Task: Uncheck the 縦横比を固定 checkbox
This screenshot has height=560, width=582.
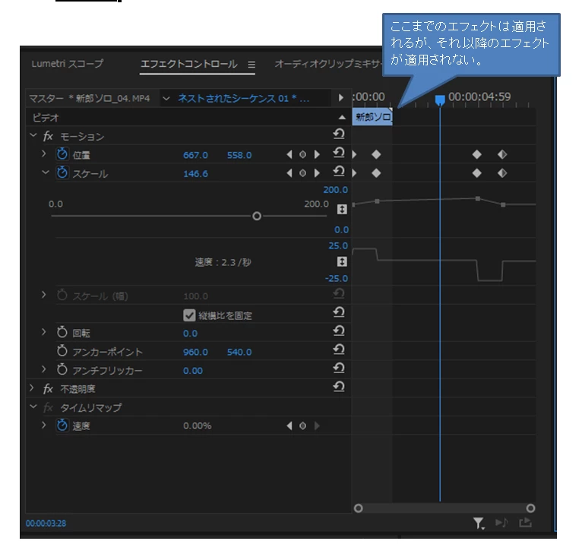Action: point(189,315)
